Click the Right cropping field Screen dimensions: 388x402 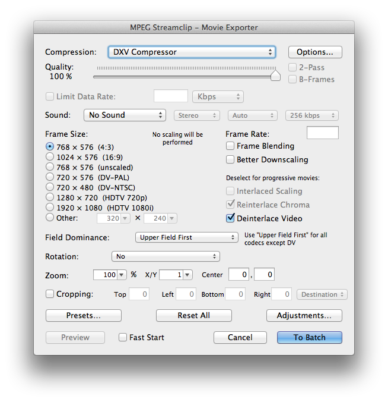point(282,294)
